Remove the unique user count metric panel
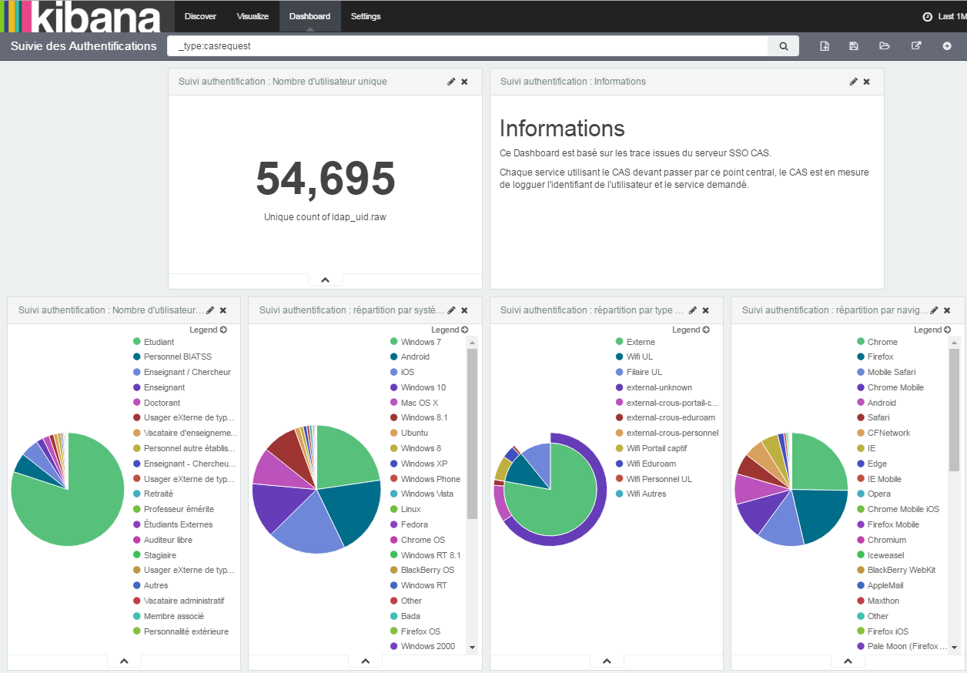Screen dimensions: 967x673 464,82
